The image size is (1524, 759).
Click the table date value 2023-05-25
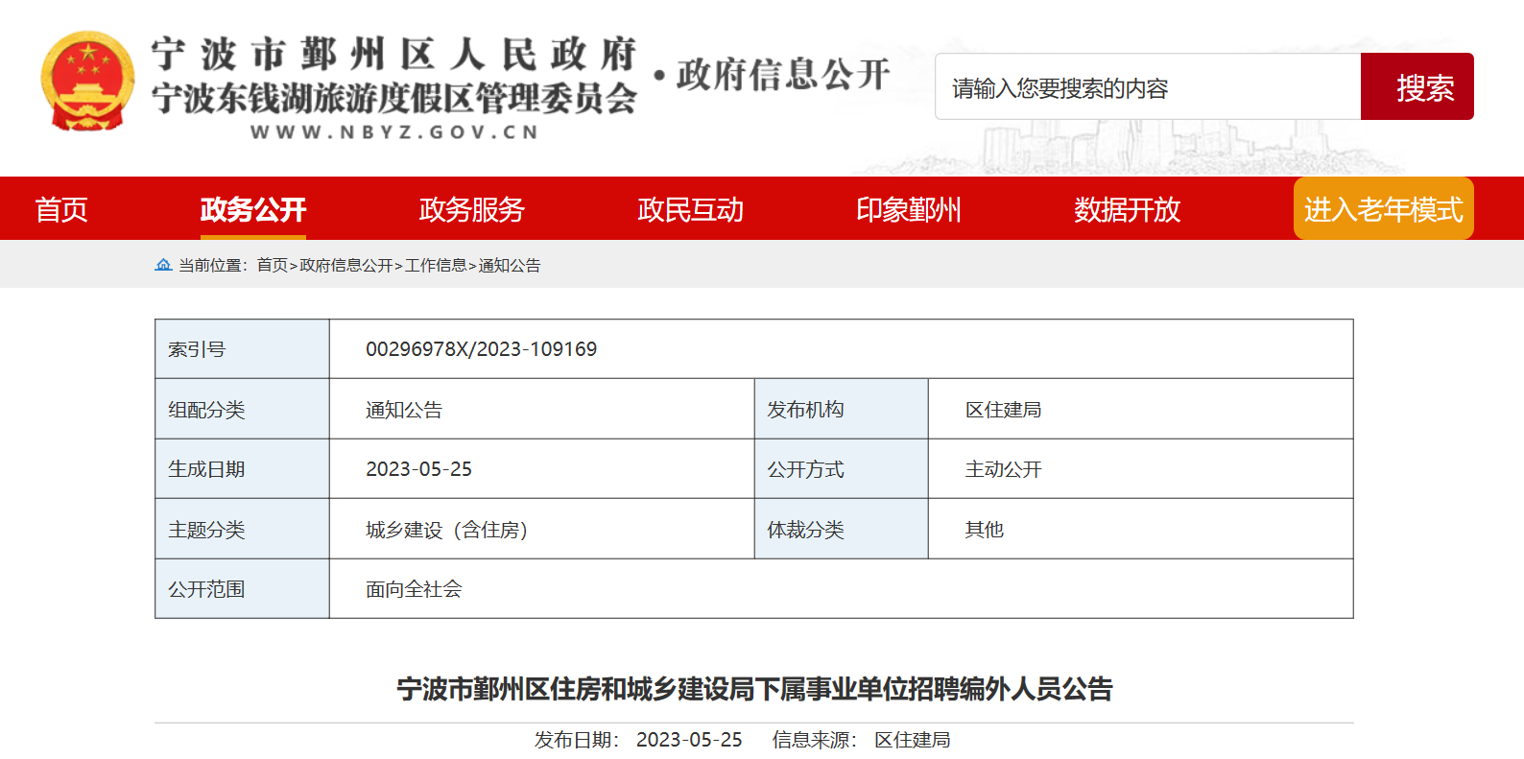[419, 469]
